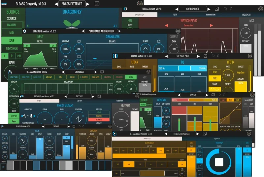Click the Dragonfly logo icon in its title bar
Image resolution: width=264 pixels, height=177 pixels.
coord(4,4)
